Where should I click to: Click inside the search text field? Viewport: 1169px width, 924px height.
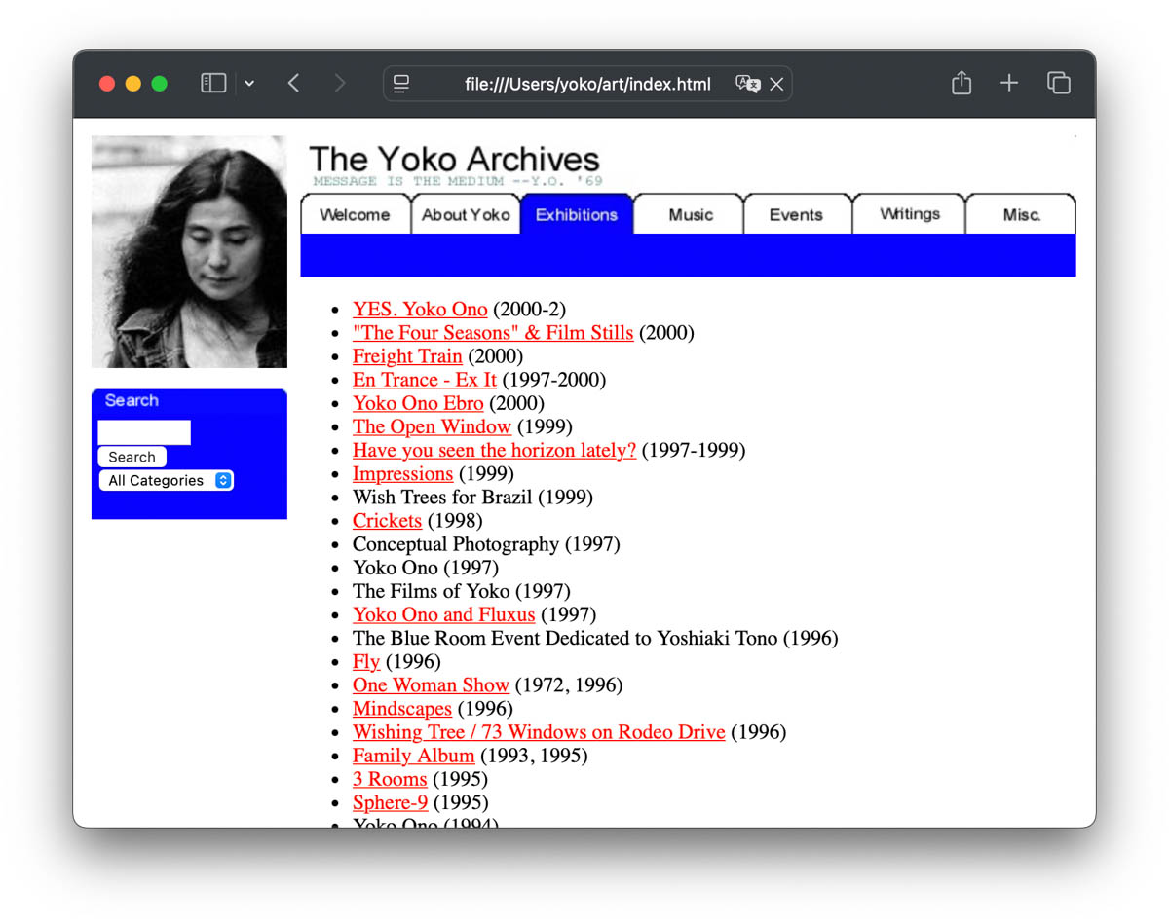point(143,431)
